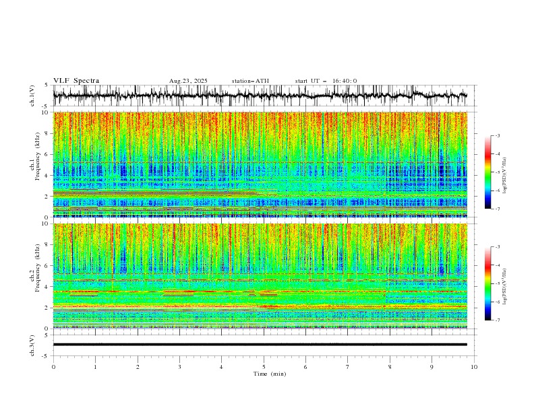Select the log(PSD) label beside ch.1 colorbar
The image size is (534, 412).
[x=505, y=176]
